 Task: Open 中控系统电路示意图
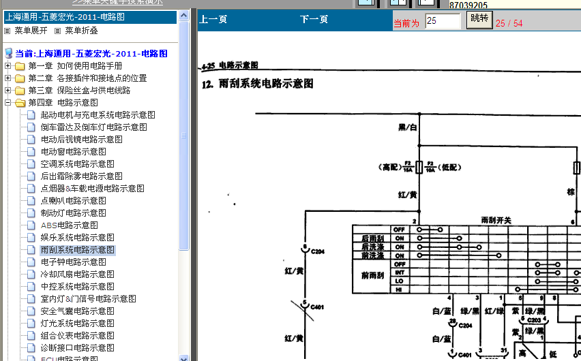click(78, 286)
